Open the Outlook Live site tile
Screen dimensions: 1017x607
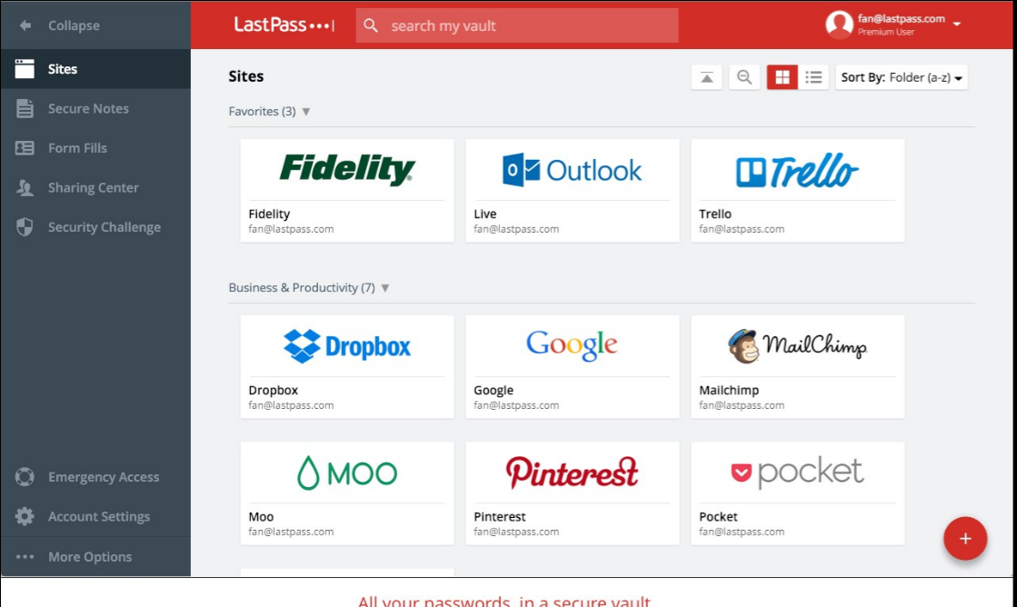coord(572,191)
